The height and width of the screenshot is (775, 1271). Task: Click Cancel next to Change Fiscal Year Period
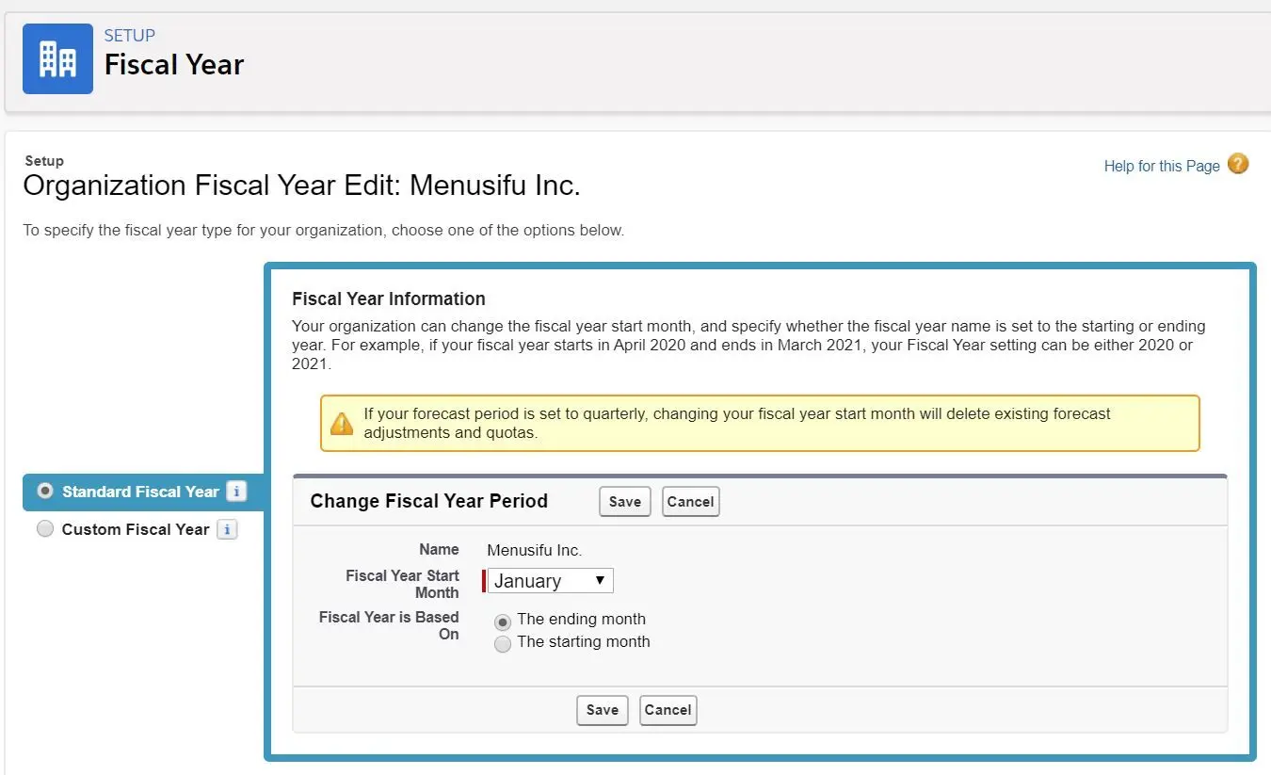[690, 502]
